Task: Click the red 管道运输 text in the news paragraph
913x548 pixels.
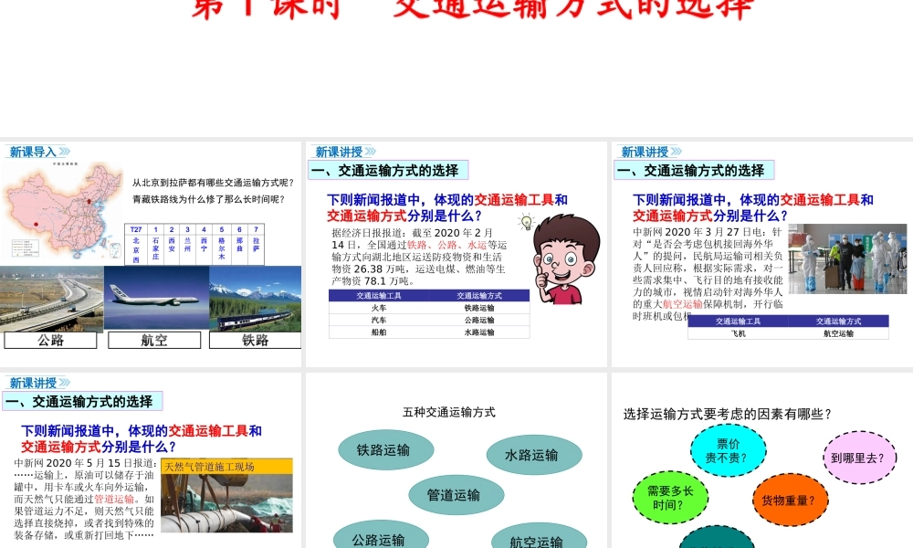Action: [x=114, y=499]
